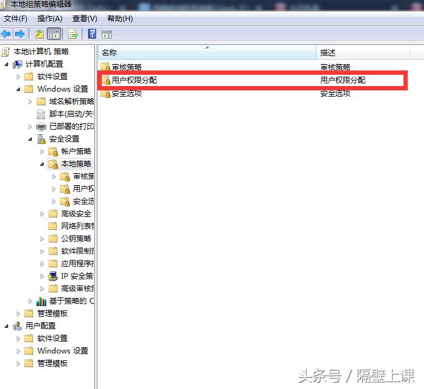Image resolution: width=424 pixels, height=389 pixels.
Task: Click 安全选项 description cell
Action: (x=335, y=94)
